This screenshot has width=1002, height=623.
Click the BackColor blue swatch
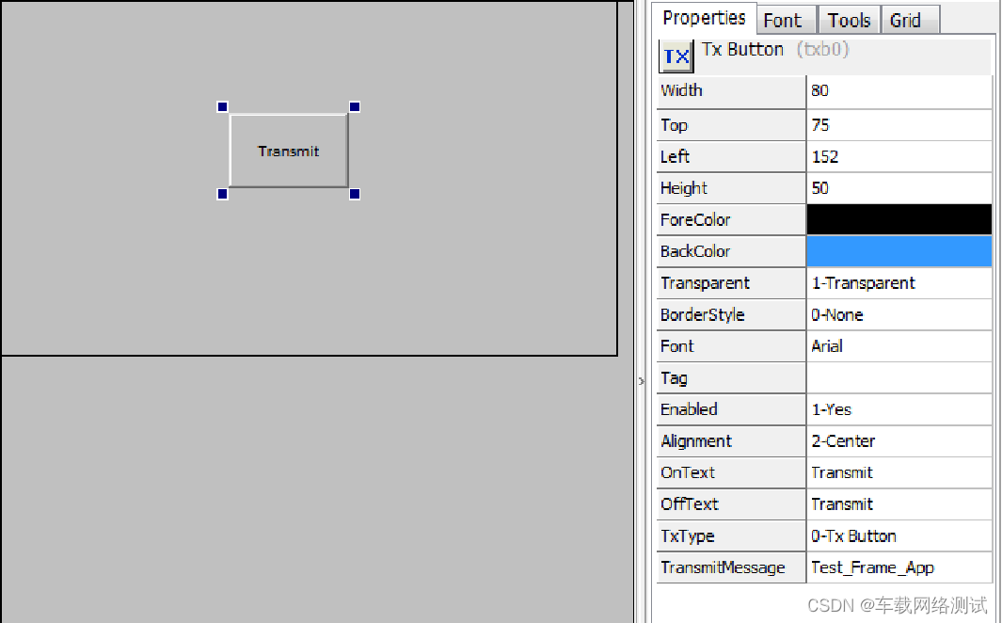899,251
